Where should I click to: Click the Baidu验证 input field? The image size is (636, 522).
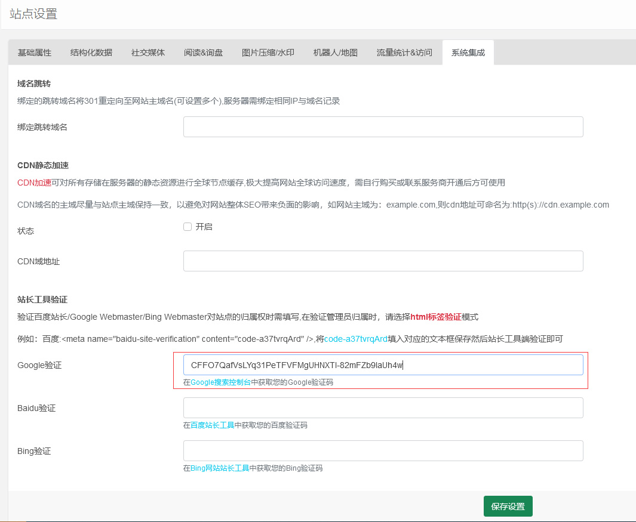383,407
